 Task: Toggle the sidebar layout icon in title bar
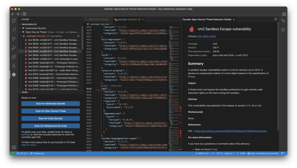tap(24, 14)
